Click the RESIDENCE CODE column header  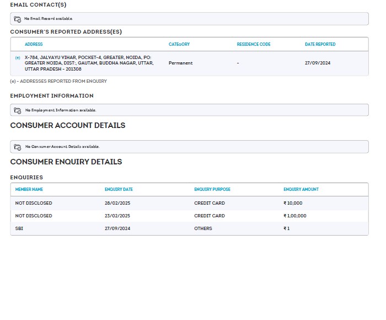[254, 44]
